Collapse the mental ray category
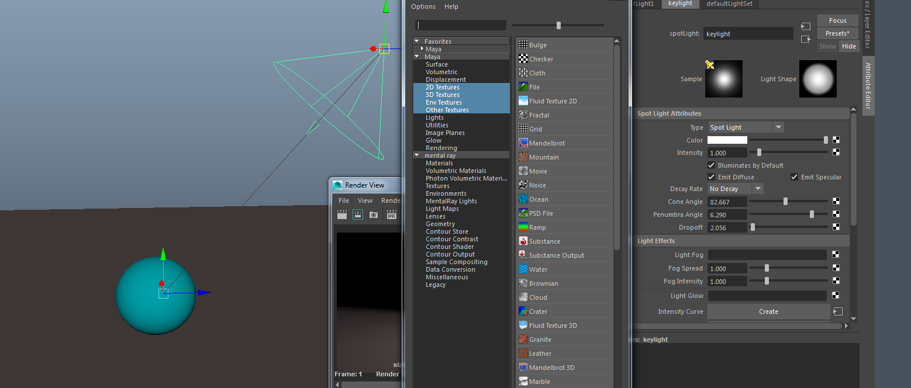The image size is (911, 388). tap(417, 155)
